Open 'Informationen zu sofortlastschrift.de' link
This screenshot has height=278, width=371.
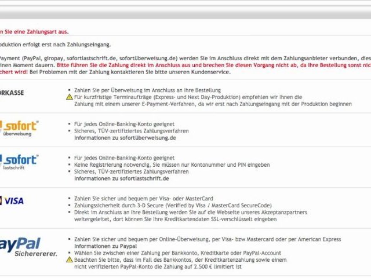118,179
